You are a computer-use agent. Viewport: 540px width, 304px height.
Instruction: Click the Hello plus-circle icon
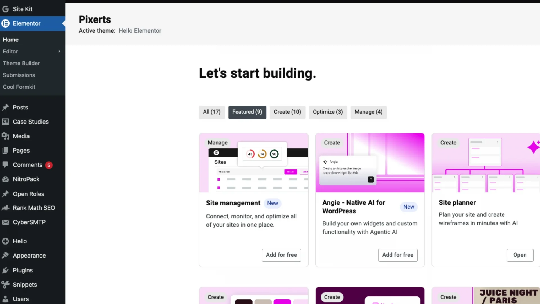5,241
